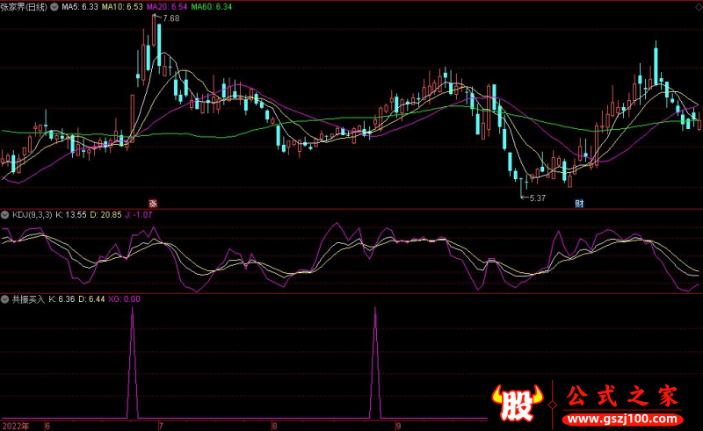Click the 5.37 low price marker
Viewport: 703px width, 431px height.
(x=538, y=198)
